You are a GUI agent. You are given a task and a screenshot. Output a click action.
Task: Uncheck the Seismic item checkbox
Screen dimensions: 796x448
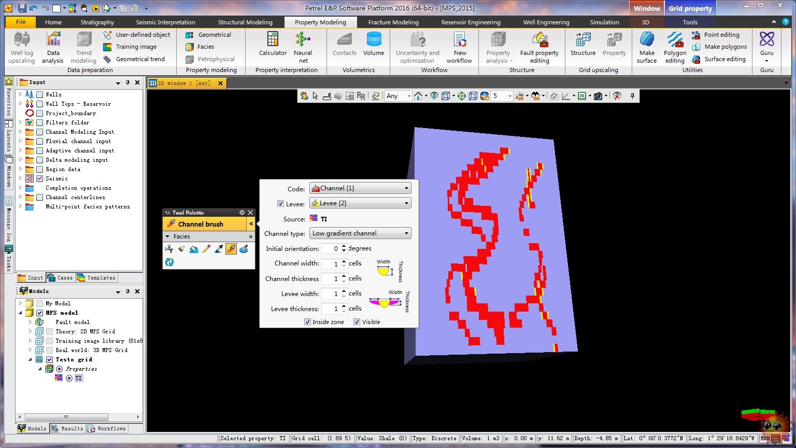pos(40,178)
